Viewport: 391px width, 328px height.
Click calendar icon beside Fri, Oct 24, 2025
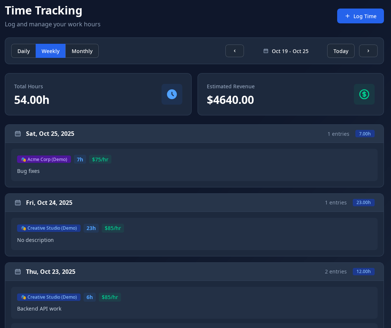(x=18, y=203)
